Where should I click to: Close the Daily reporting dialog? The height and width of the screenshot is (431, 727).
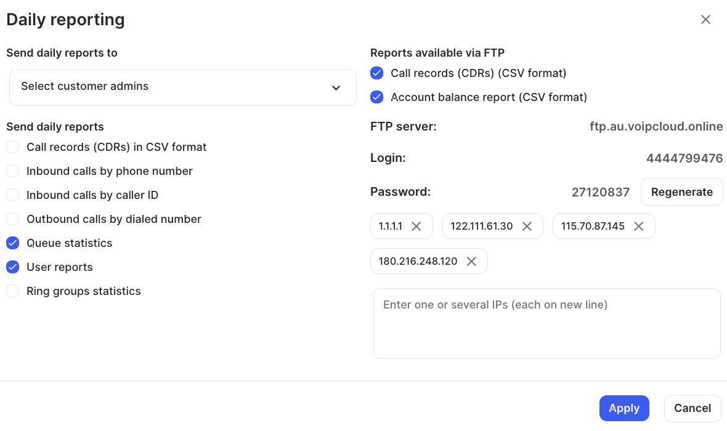705,20
